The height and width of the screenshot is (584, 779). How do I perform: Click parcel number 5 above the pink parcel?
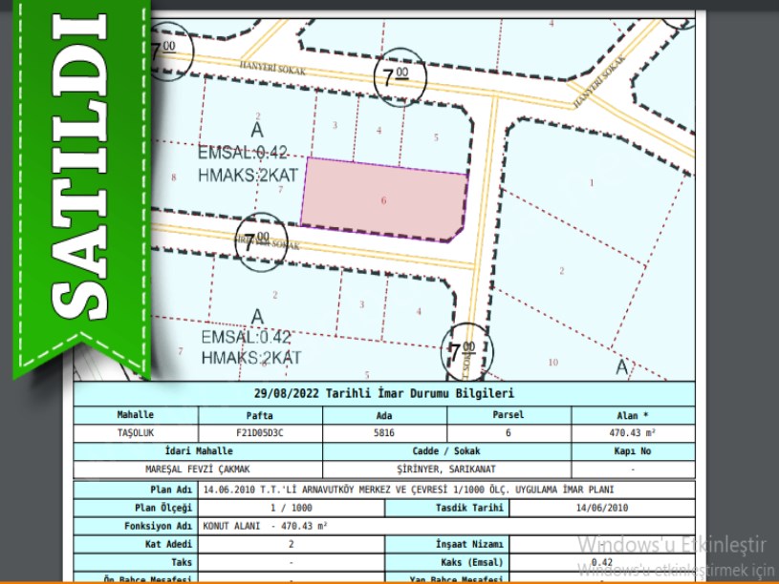click(x=436, y=137)
